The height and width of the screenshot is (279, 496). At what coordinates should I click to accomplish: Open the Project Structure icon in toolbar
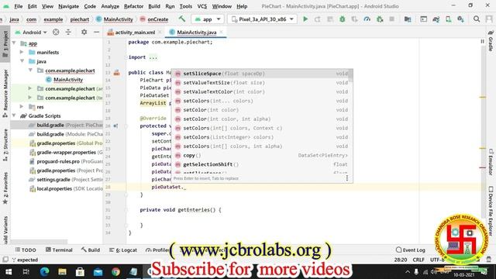coord(408,19)
